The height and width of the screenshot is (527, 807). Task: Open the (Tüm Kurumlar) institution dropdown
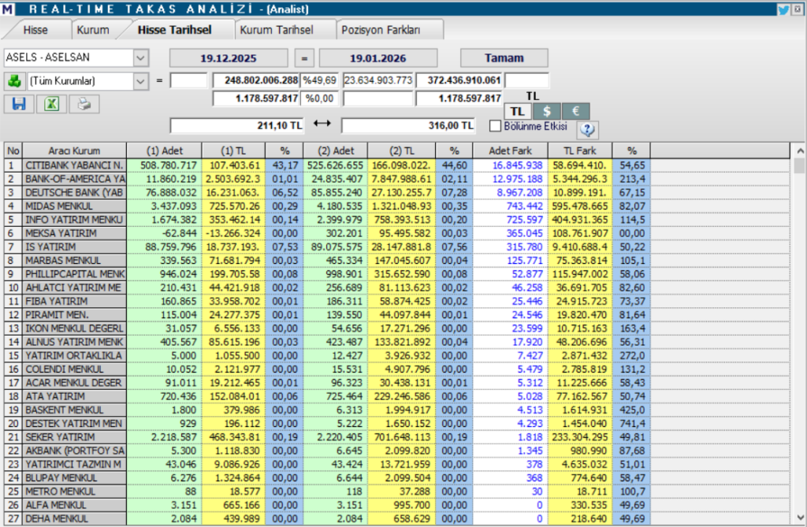coord(140,80)
